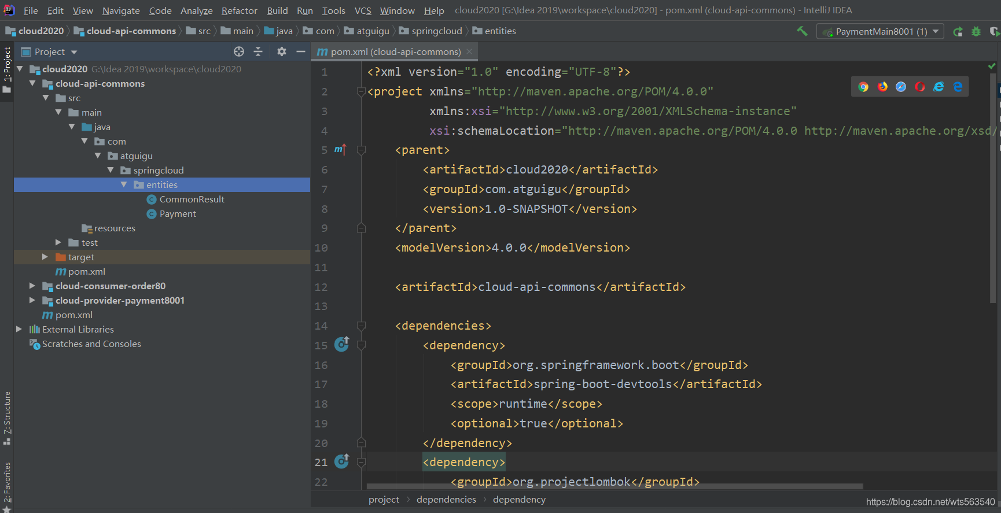Click cloud-api-commons breadcrumb in navigation bar
This screenshot has width=1001, height=513.
click(x=125, y=31)
